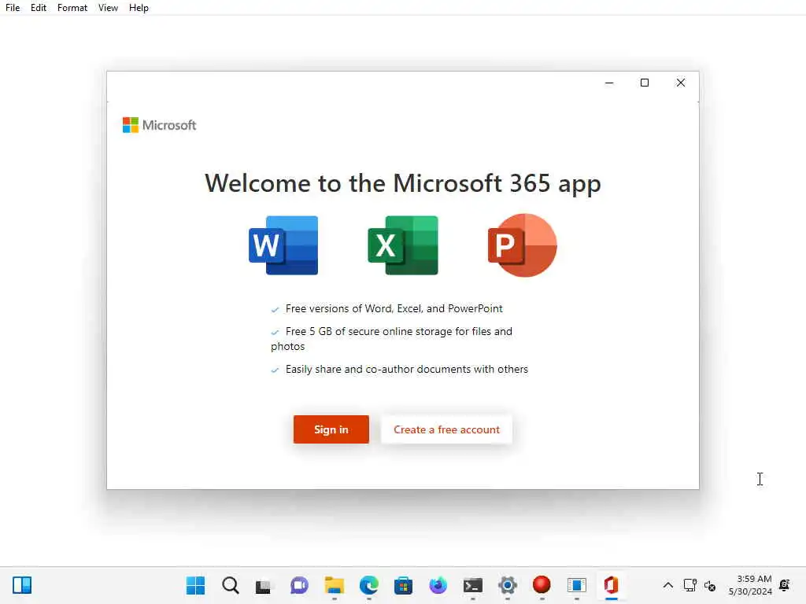This screenshot has height=604, width=806.
Task: Open the Chat app on taskbar
Action: click(299, 585)
